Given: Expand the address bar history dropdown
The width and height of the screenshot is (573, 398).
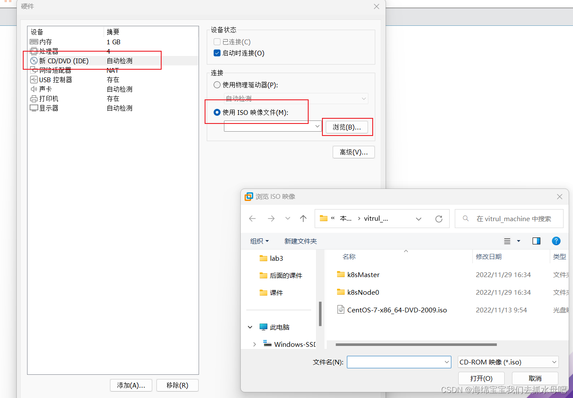Looking at the screenshot, I should [x=419, y=219].
